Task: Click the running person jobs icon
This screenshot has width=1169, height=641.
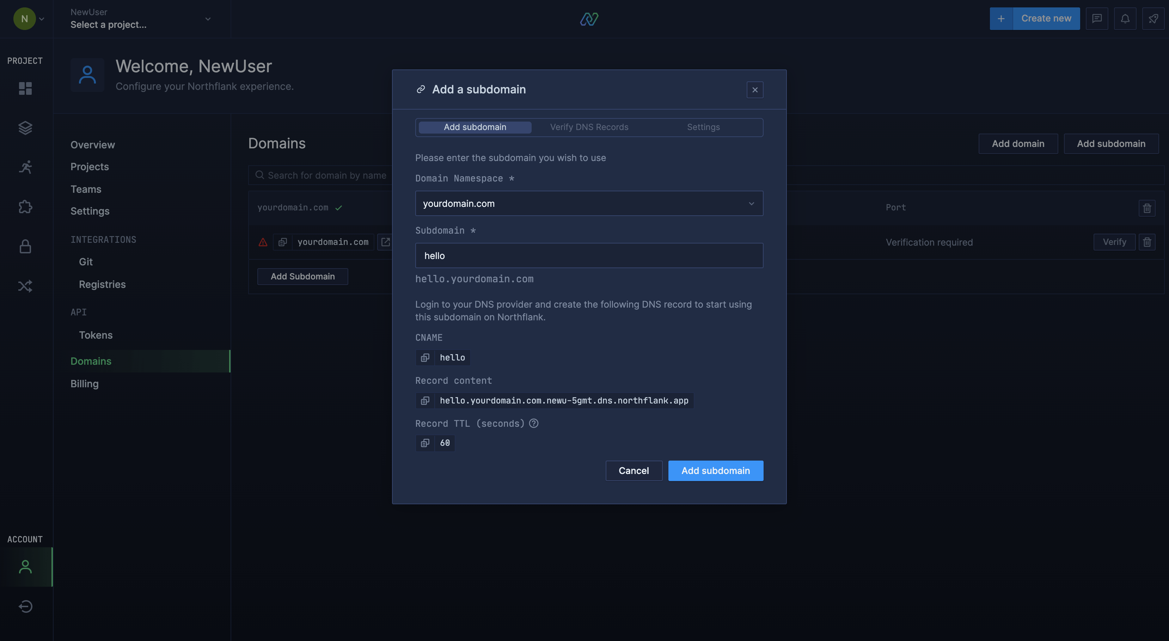Action: click(25, 167)
